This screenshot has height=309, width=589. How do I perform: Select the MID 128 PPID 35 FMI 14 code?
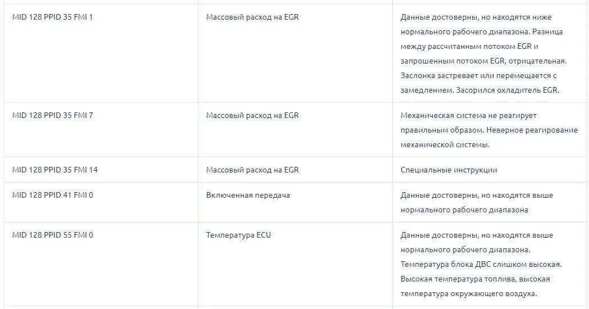(55, 170)
